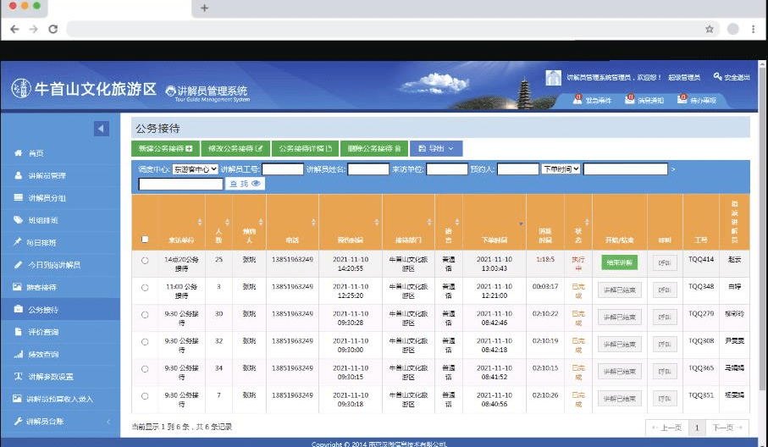The width and height of the screenshot is (768, 447).
Task: Open 讲解员管理 from the sidebar
Action: [x=46, y=176]
